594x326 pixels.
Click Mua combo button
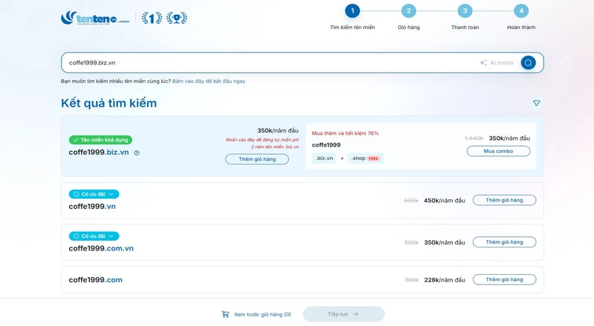pyautogui.click(x=498, y=151)
